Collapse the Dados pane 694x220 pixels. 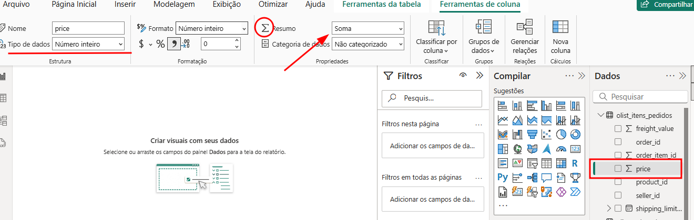pos(683,75)
